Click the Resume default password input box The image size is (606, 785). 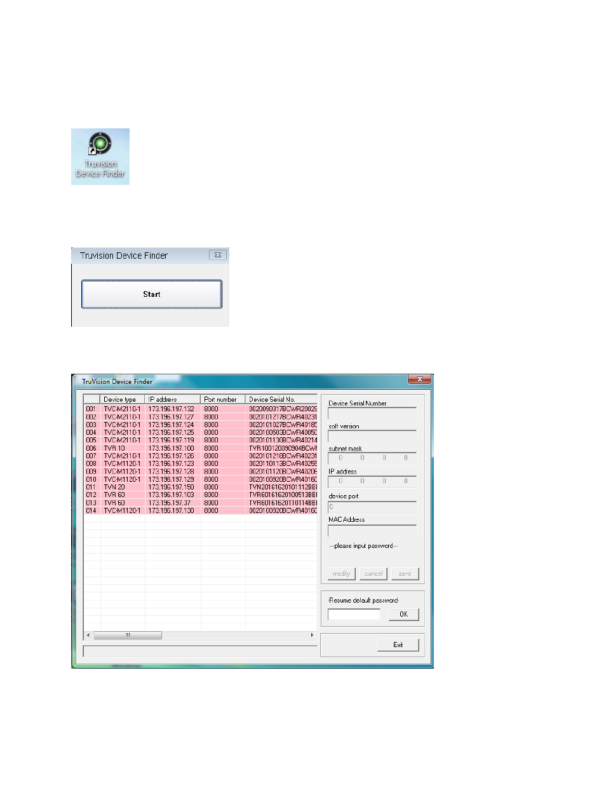click(x=354, y=614)
